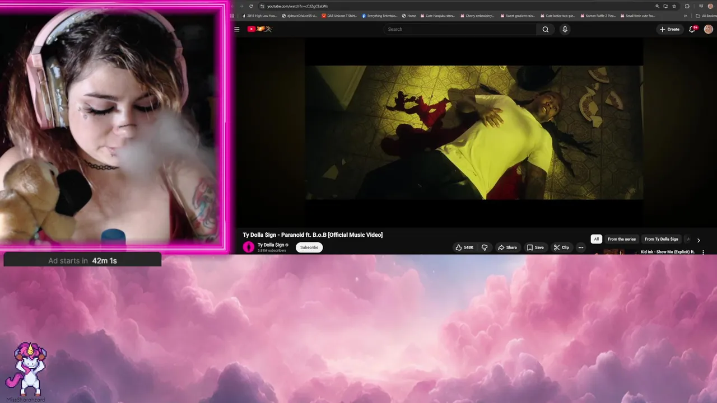Open the 'djdeuceDJsLive55' bookmark
717x403 pixels.
pyautogui.click(x=300, y=16)
